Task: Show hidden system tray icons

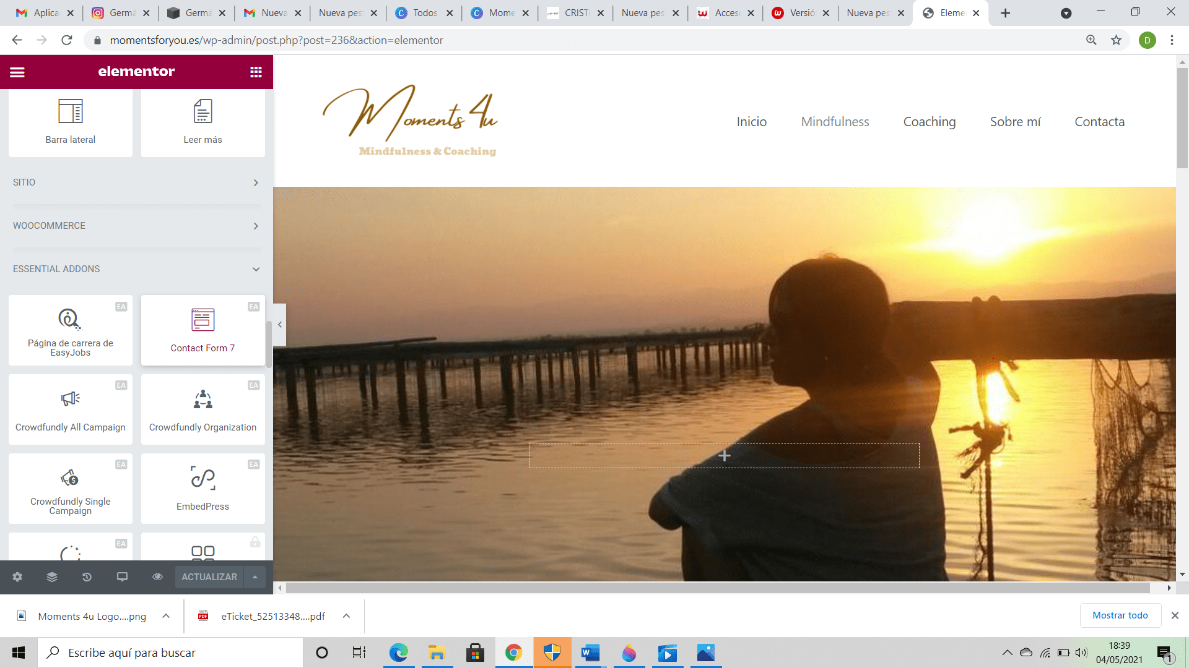Action: (1007, 653)
